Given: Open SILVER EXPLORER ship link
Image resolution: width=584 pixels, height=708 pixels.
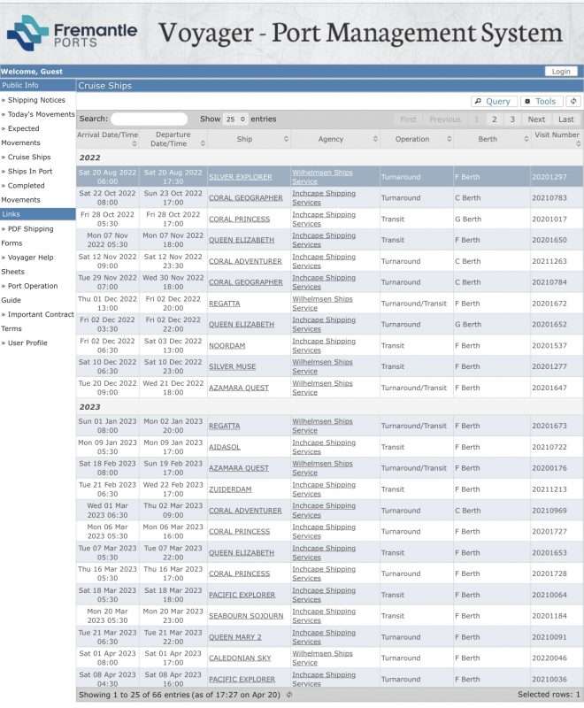Looking at the screenshot, I should (x=240, y=177).
